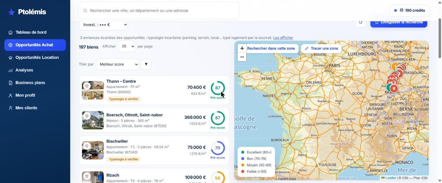Click Bischwiller's 70 pre-score ring
Viewport: 442px width, 183px height.
pos(218,148)
